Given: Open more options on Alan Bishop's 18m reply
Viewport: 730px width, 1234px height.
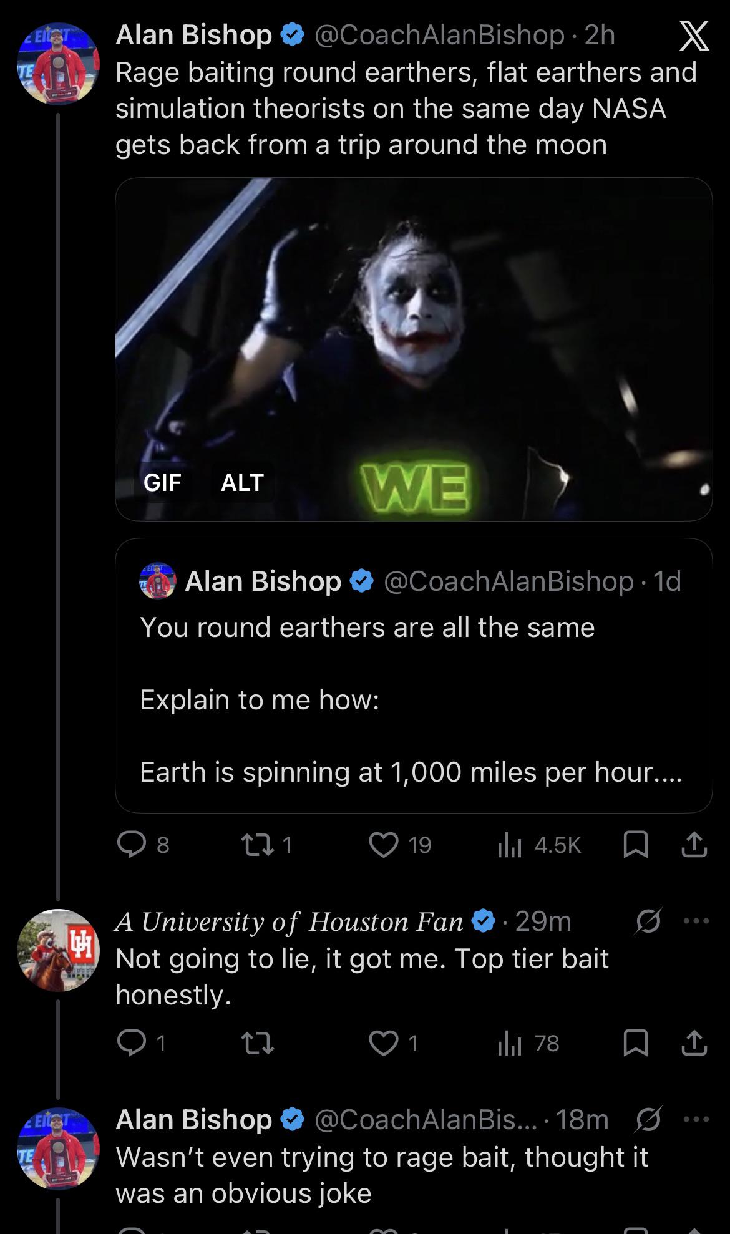Looking at the screenshot, I should (696, 1119).
